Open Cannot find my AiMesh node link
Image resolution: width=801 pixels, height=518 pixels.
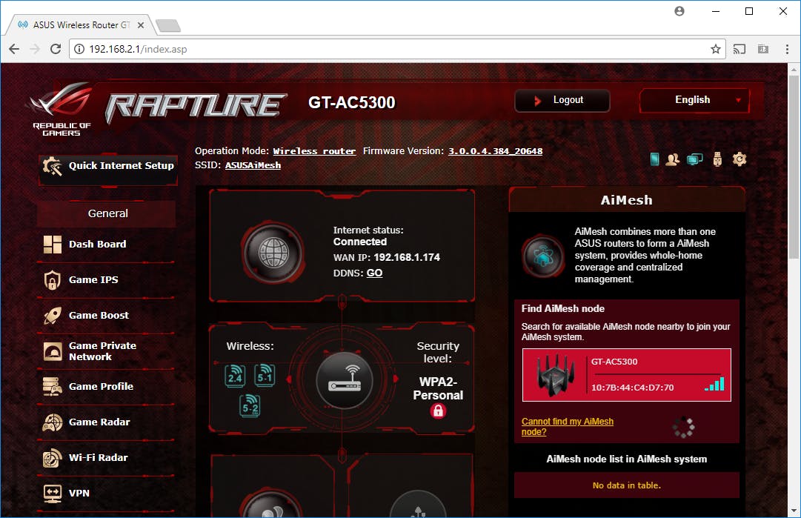[x=567, y=427]
